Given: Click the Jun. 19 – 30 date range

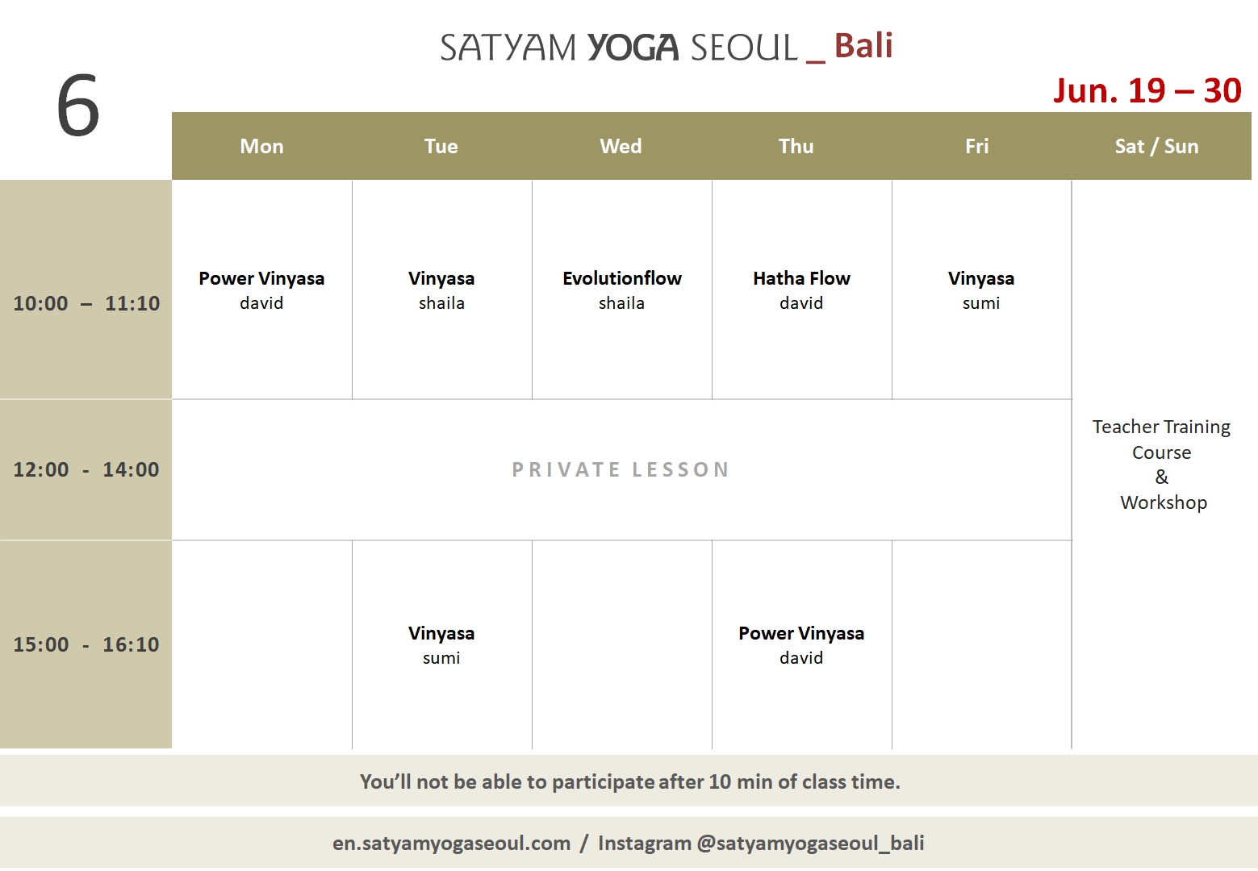Looking at the screenshot, I should point(1147,90).
